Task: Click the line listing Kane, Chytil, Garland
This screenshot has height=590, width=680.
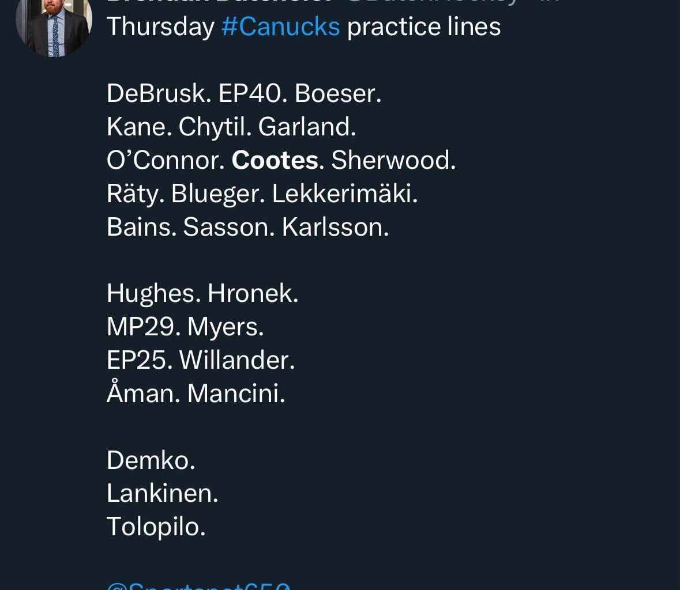Action: coord(231,126)
